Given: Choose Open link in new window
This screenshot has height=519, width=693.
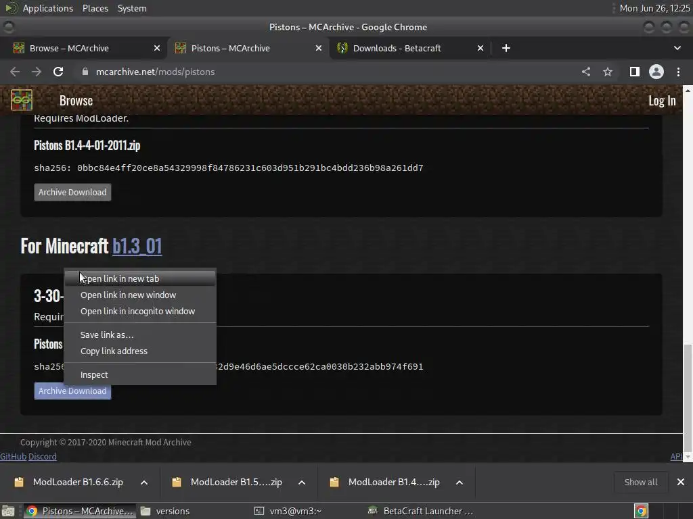Looking at the screenshot, I should 140,295.
